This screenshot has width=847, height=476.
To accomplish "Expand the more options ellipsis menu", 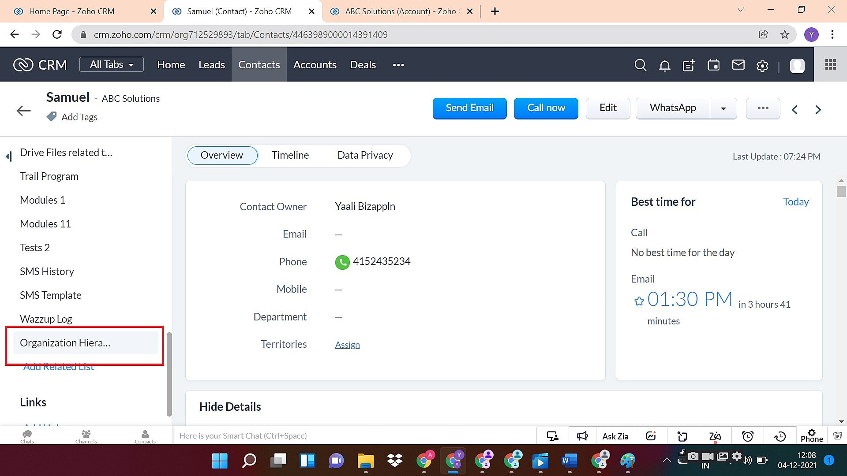I will click(x=763, y=108).
